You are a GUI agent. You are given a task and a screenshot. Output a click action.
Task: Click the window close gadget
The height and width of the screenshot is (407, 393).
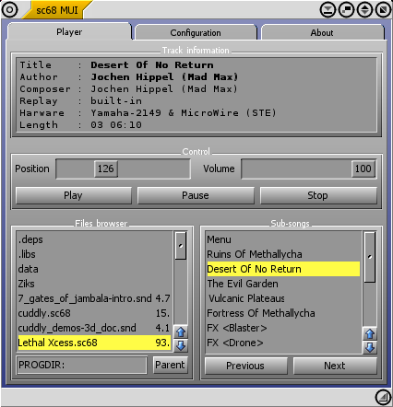pyautogui.click(x=9, y=10)
